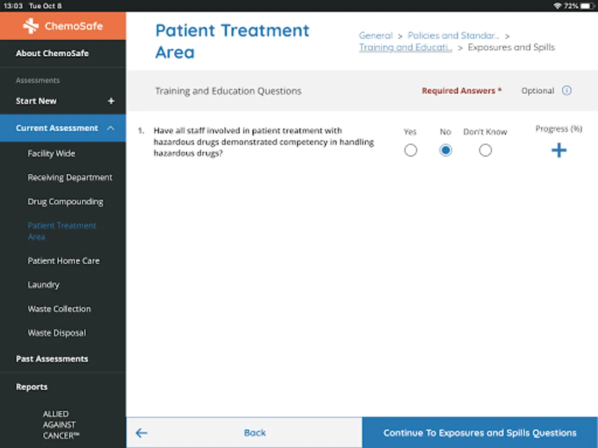Click the back arrow icon

[142, 433]
